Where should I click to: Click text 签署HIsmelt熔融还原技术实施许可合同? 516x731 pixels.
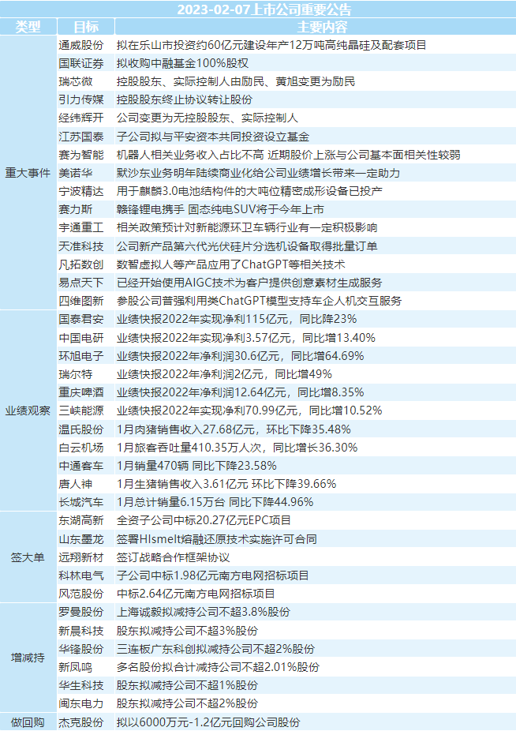pos(217,538)
